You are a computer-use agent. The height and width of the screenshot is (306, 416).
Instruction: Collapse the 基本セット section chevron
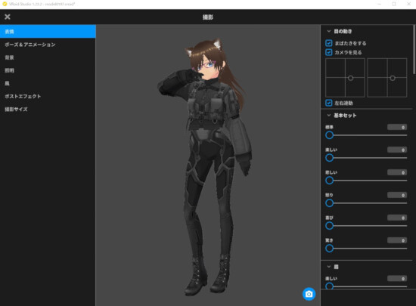point(329,116)
